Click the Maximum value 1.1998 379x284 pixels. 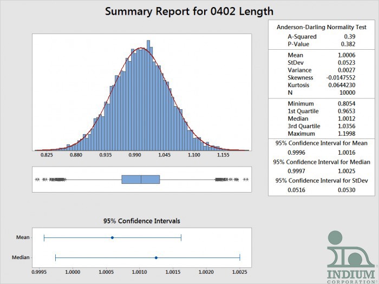(347, 134)
